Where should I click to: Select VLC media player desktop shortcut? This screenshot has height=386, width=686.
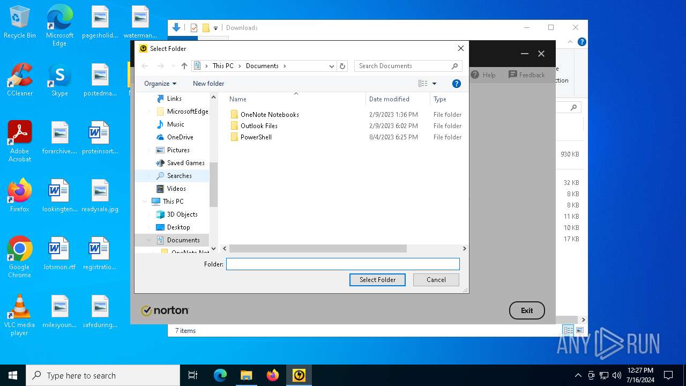(x=20, y=315)
